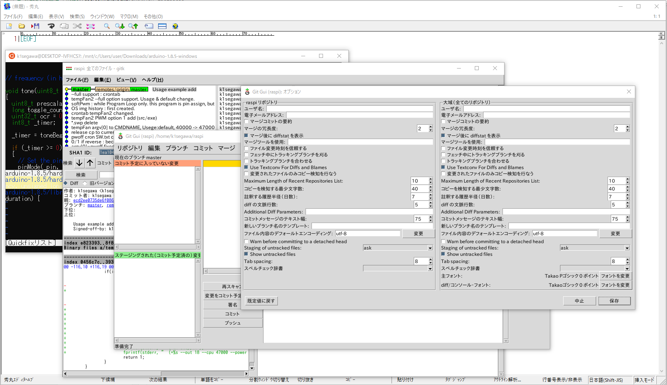
Task: Click parent commit ecd2ee0735de6f086 link in gitk
Action: 94,200
